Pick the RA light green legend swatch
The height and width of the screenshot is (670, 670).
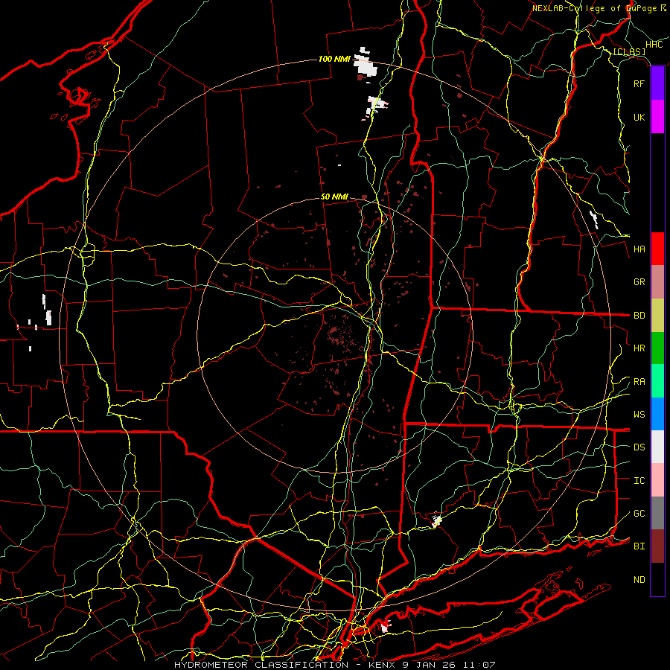point(657,381)
